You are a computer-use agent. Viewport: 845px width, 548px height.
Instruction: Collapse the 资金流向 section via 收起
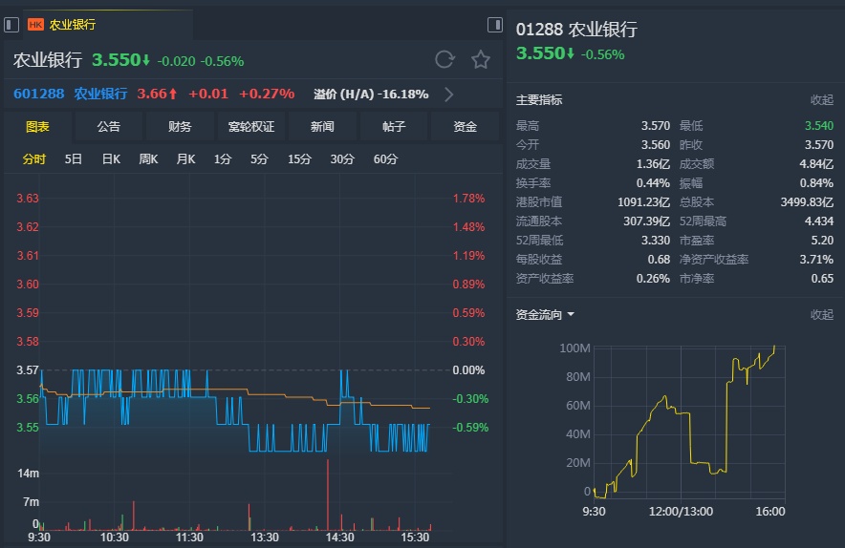point(822,315)
